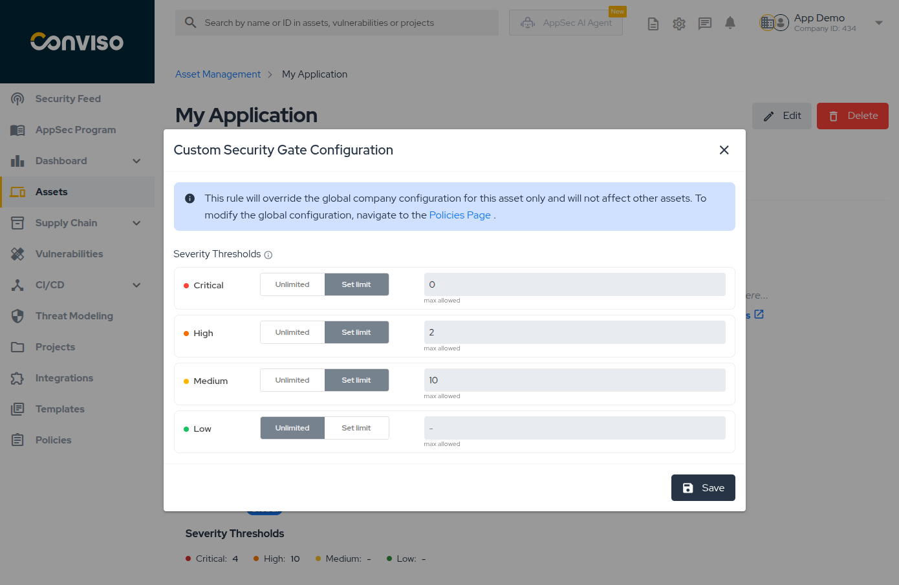Click the documentation page icon in header
The image size is (899, 585).
pos(653,24)
